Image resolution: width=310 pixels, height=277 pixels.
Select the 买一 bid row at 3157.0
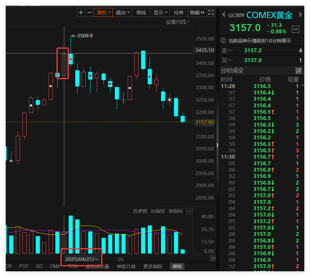point(262,60)
